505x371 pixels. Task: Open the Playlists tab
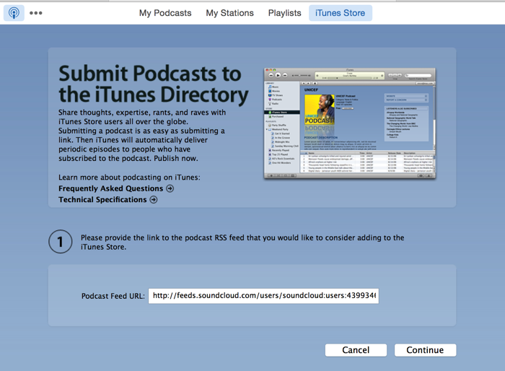285,13
